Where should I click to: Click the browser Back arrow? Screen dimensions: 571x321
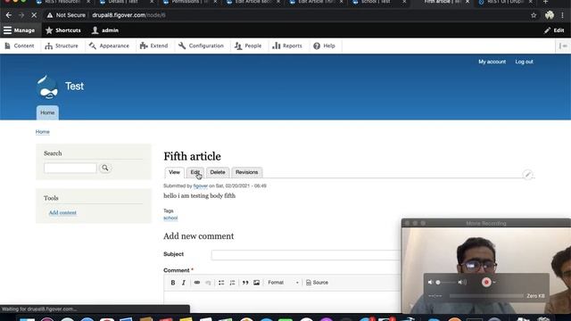9,15
